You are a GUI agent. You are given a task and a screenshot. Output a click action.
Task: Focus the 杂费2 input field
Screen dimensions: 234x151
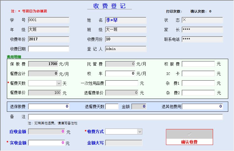198,93
